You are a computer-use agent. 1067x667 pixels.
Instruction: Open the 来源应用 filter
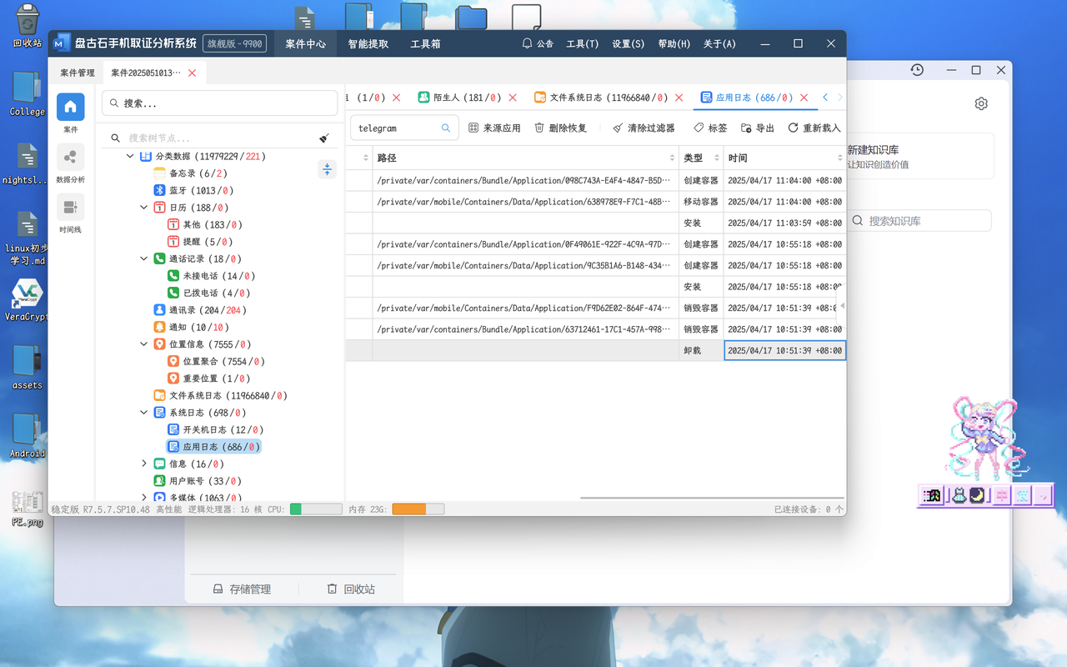tap(494, 128)
